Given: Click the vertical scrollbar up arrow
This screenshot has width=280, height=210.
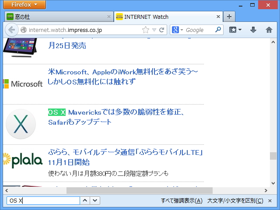Looking at the screenshot, I should click(x=273, y=42).
